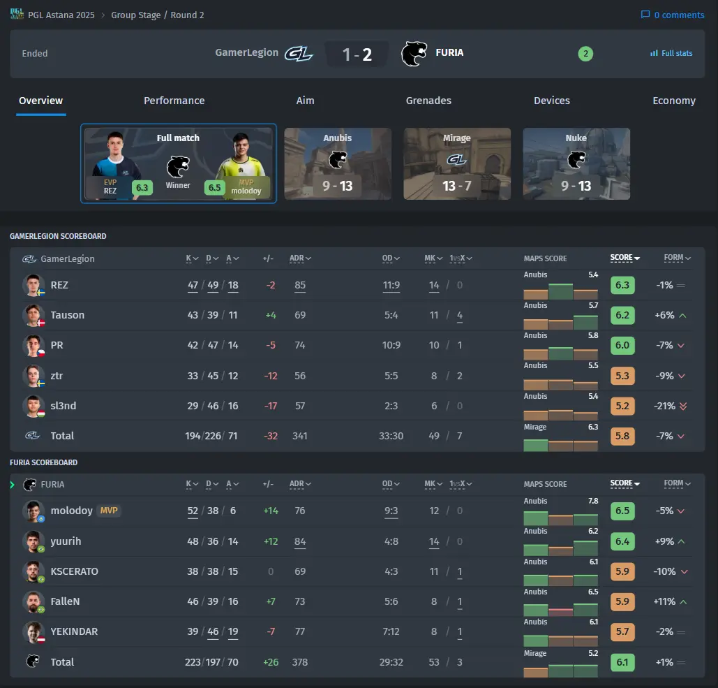
Task: Click REZ's 6.3 score badge in scoreboard
Action: click(622, 285)
